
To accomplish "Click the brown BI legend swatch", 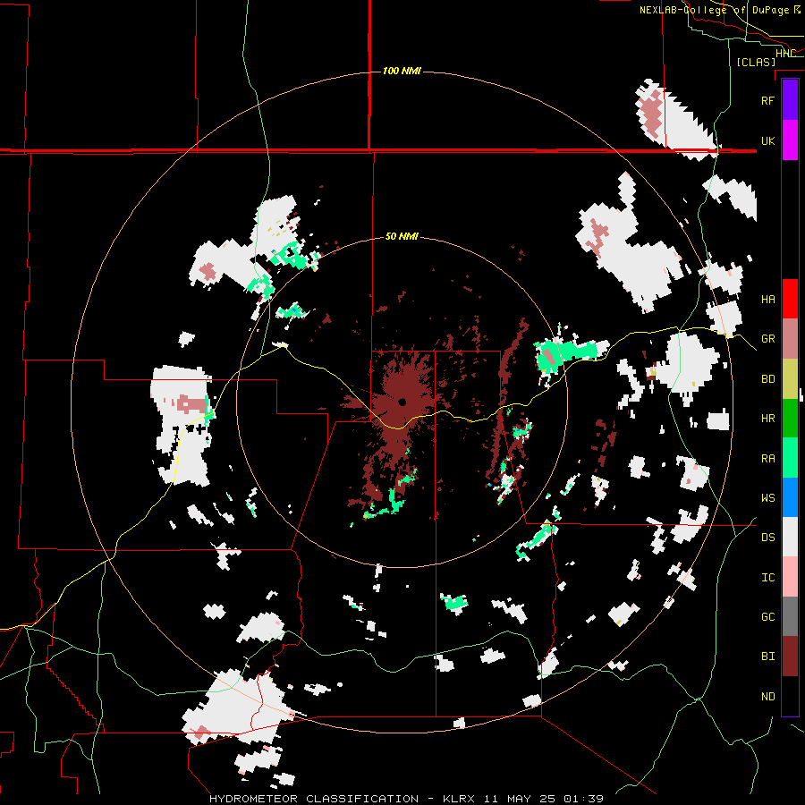I will point(790,657).
